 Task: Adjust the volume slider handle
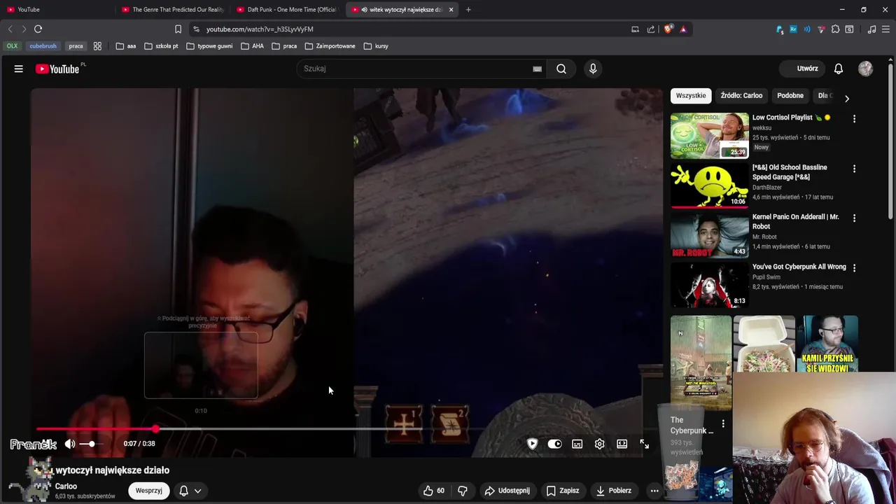92,444
